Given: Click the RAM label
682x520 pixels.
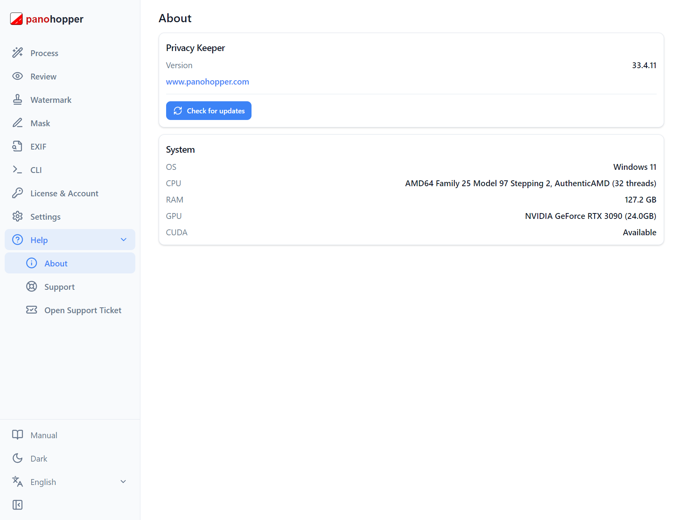Looking at the screenshot, I should tap(175, 200).
